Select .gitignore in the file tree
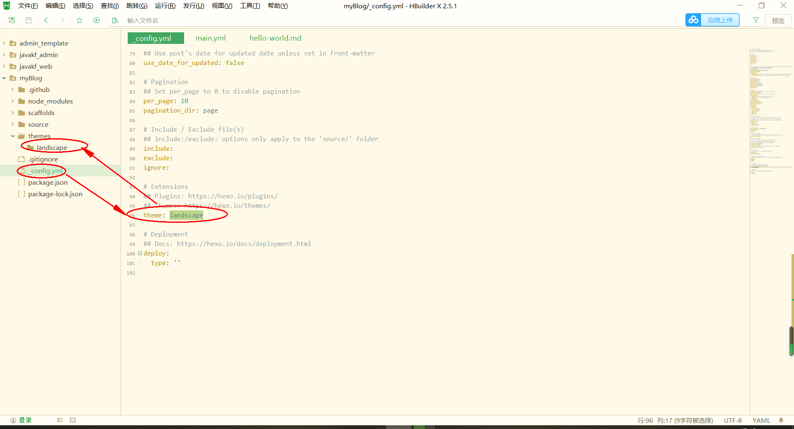794x429 pixels. coord(43,159)
